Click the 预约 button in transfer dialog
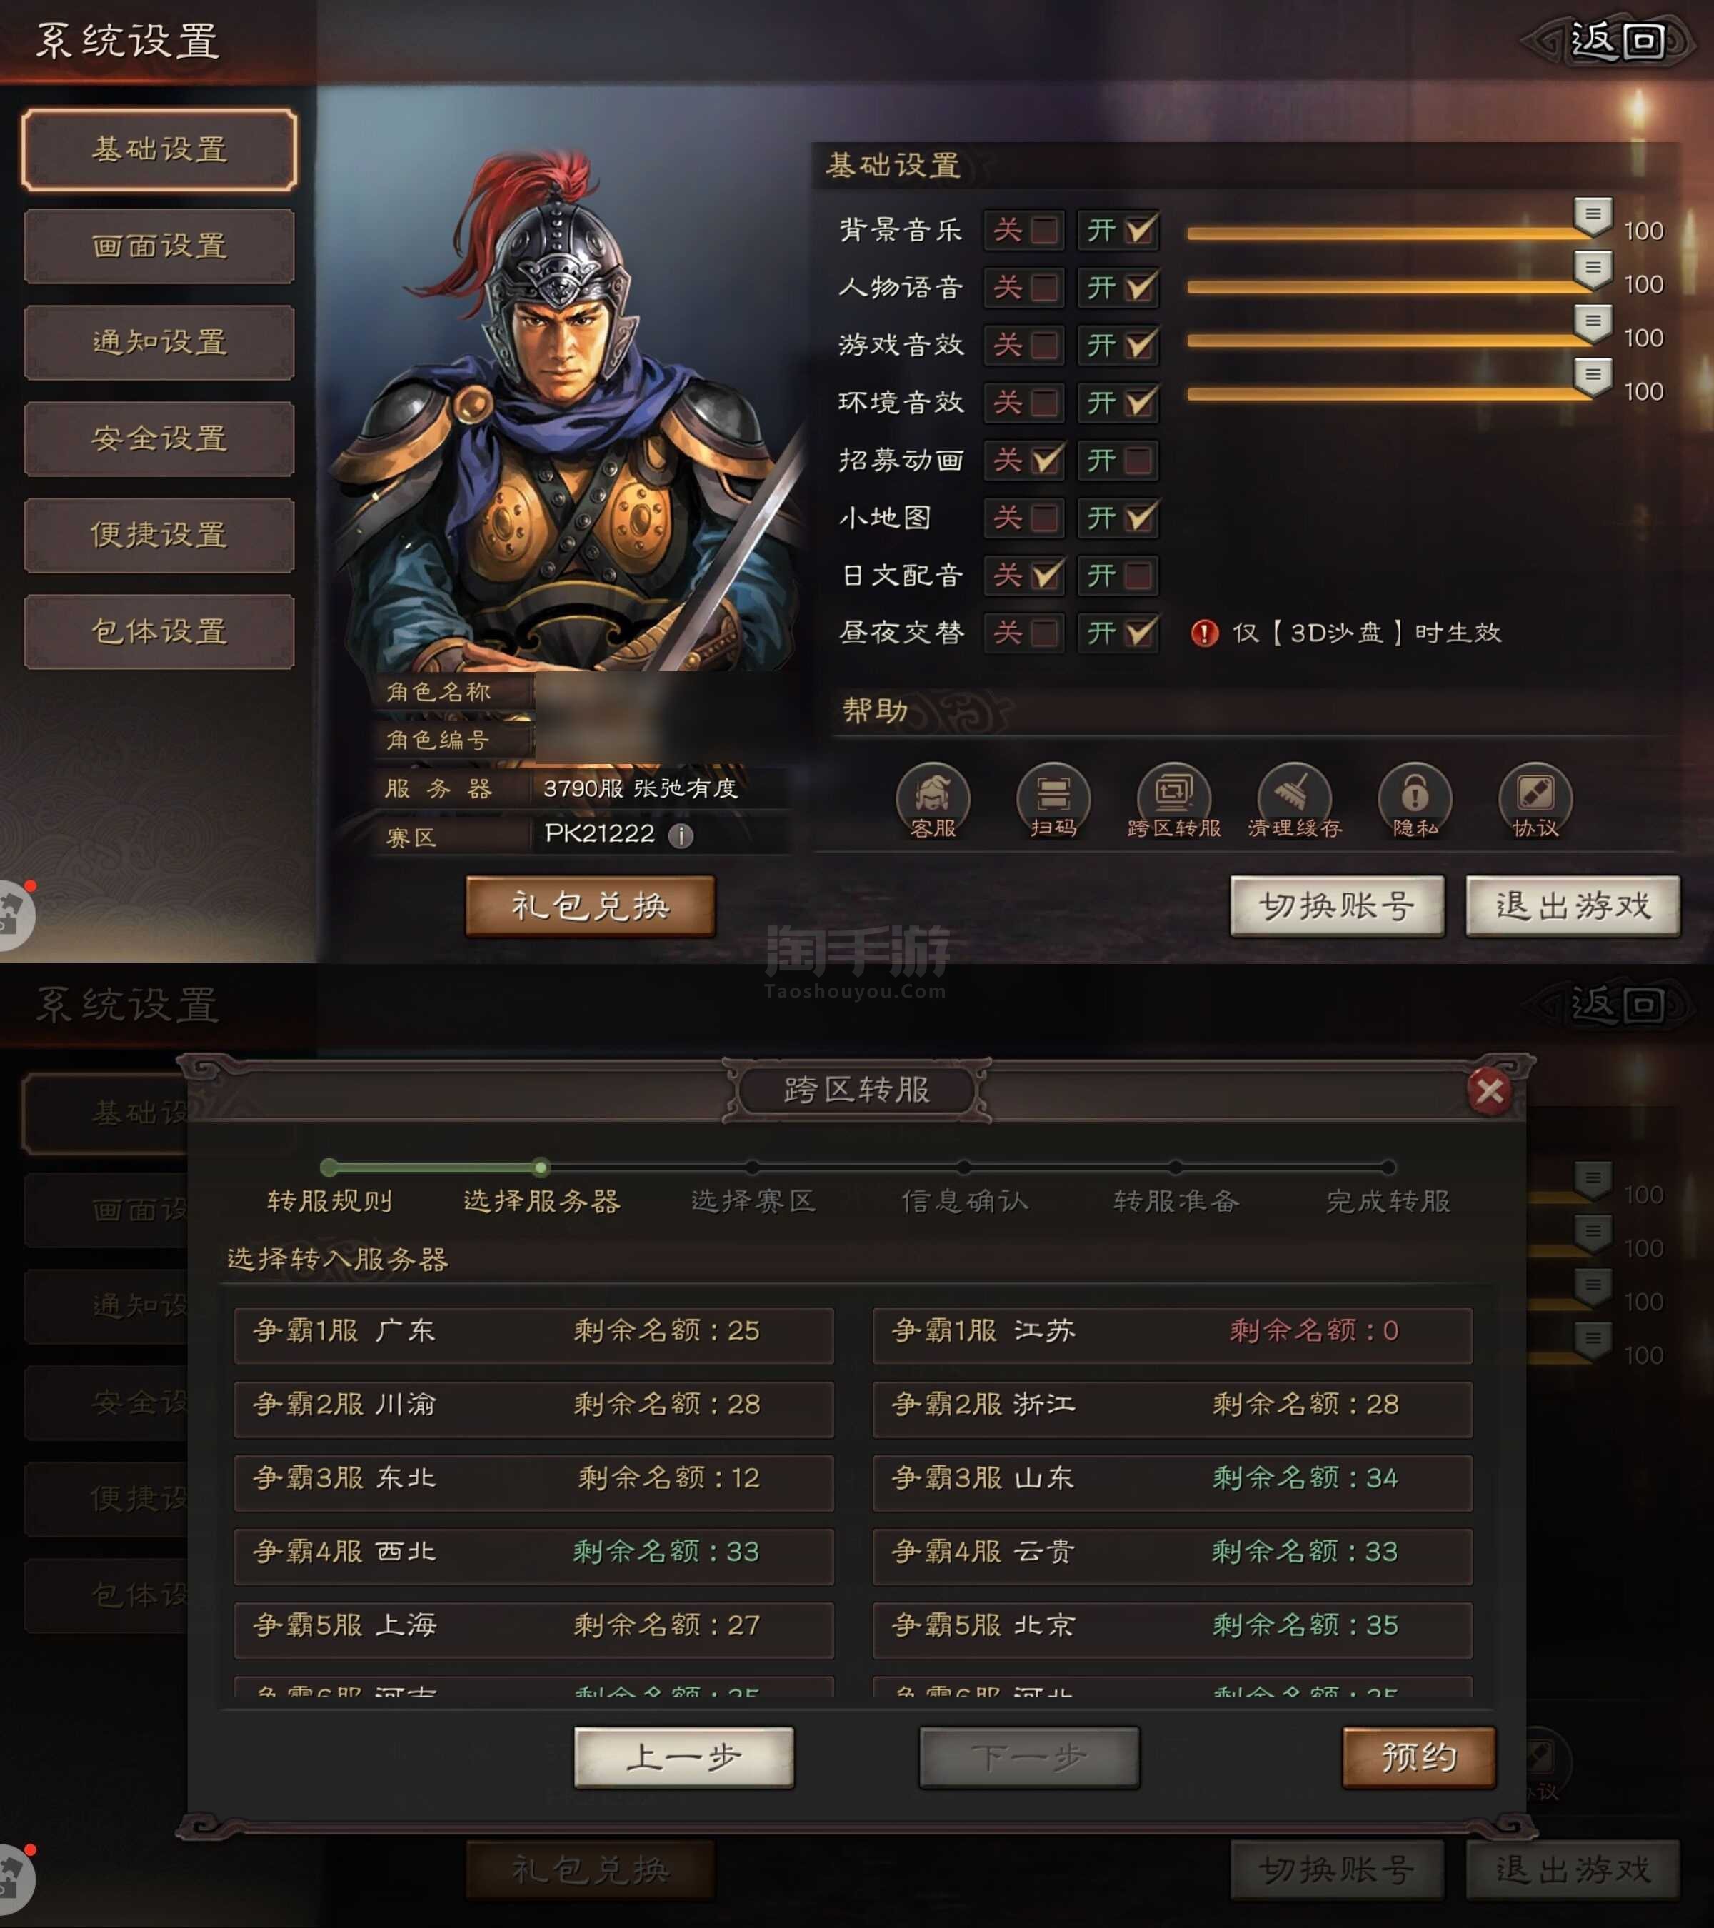The height and width of the screenshot is (1928, 1714). [x=1419, y=1757]
